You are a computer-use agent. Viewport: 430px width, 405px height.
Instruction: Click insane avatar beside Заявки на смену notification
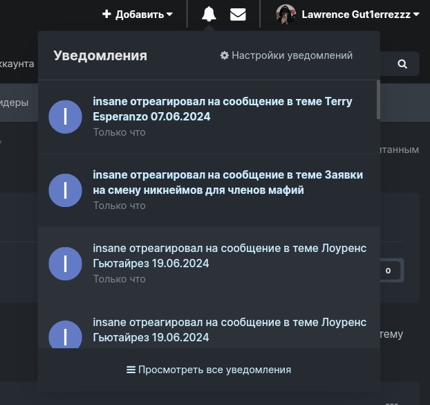tap(65, 190)
